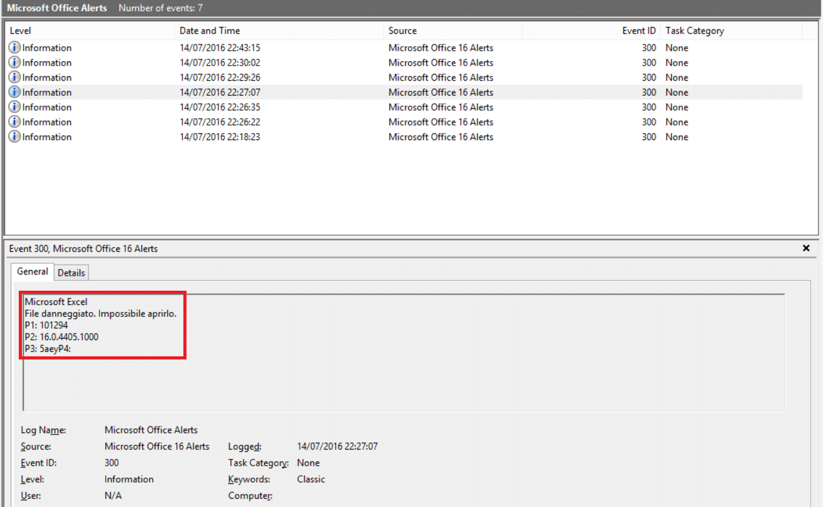Screen dimensions: 823x507
Task: Select event dated 14/07/2016 22:29:26
Action: point(404,78)
